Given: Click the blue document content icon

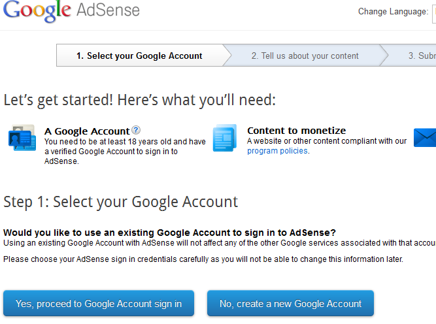Looking at the screenshot, I should [224, 138].
